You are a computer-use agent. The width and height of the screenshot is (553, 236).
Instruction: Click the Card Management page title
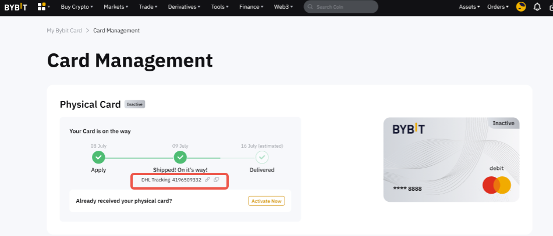(x=130, y=60)
